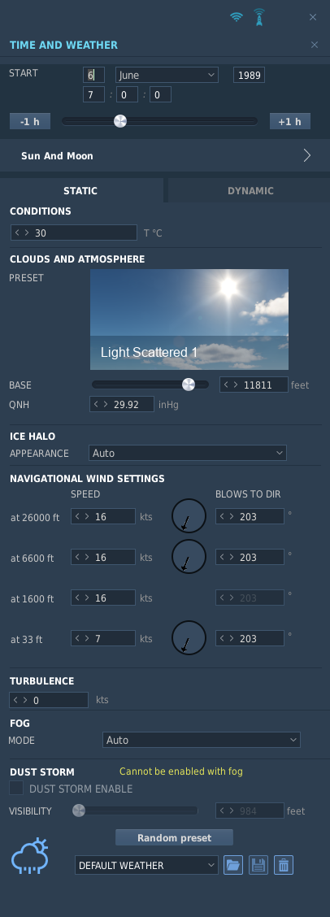The image size is (330, 917).
Task: Expand the Sun And Moon section
Action: click(x=165, y=155)
